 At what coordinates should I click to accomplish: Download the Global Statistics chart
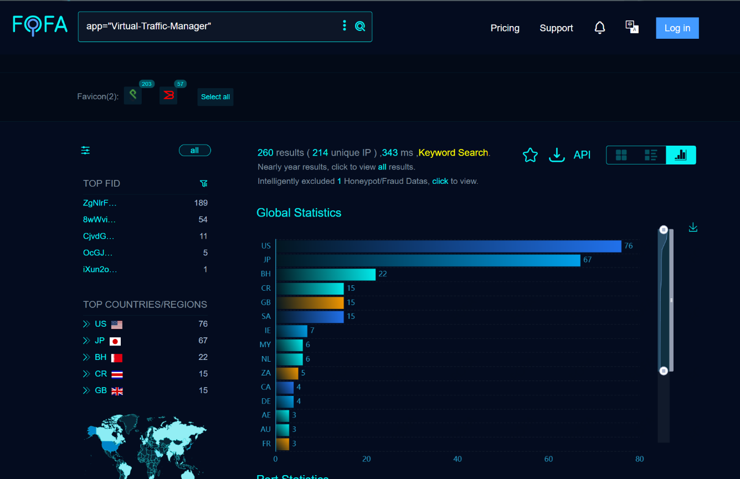click(x=693, y=228)
